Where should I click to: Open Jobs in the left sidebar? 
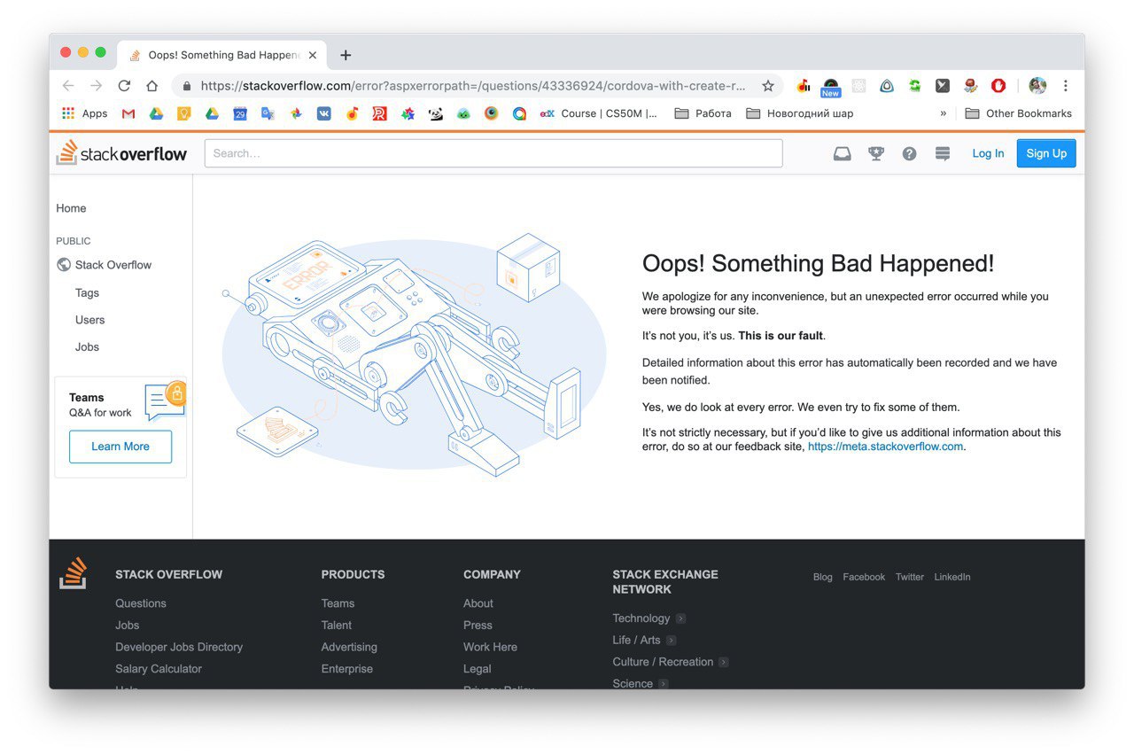(87, 347)
